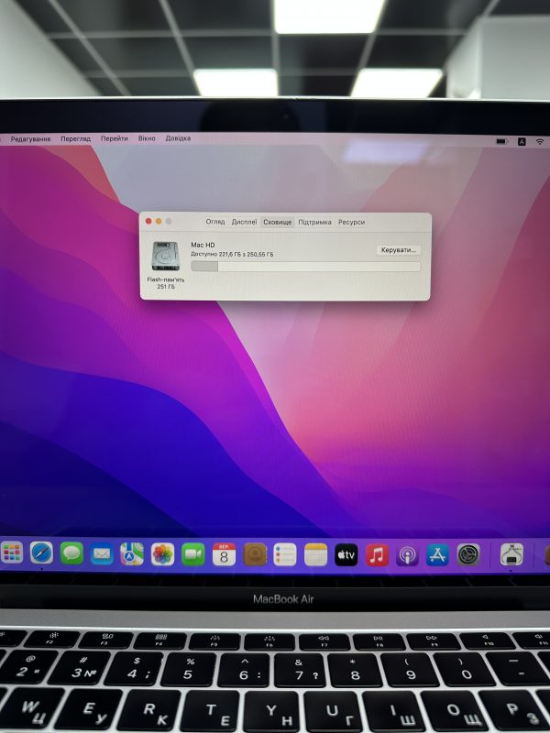Open Mail app in Dock

[x=102, y=554]
